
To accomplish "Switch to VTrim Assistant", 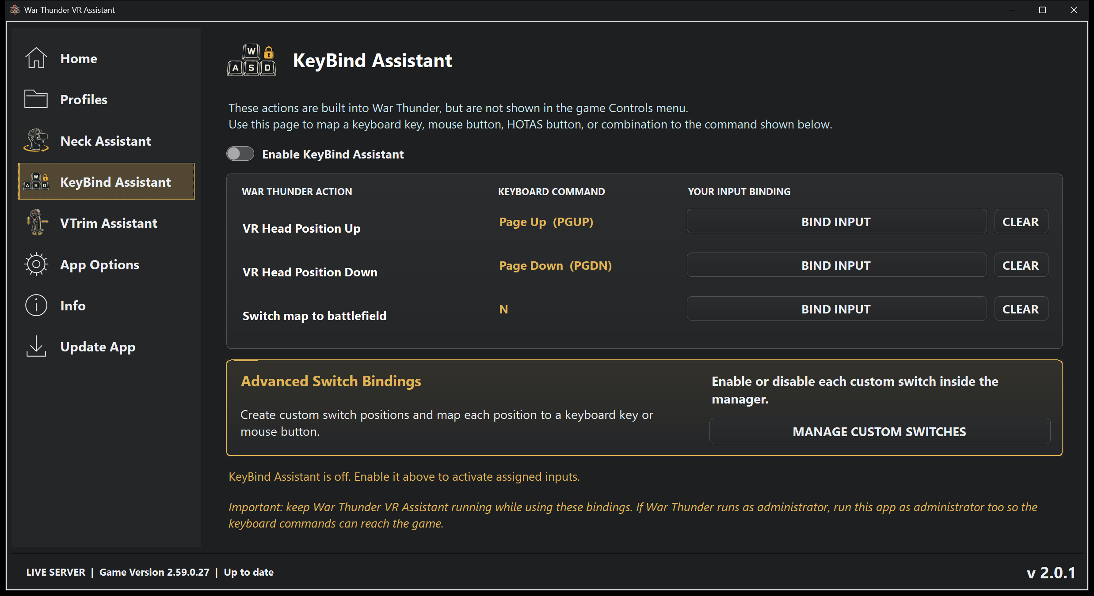I will 106,223.
